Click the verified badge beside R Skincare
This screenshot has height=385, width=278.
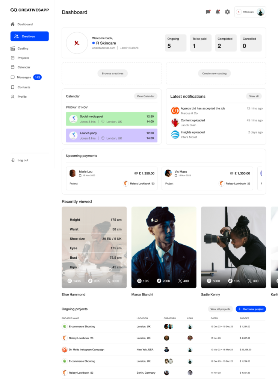94,43
